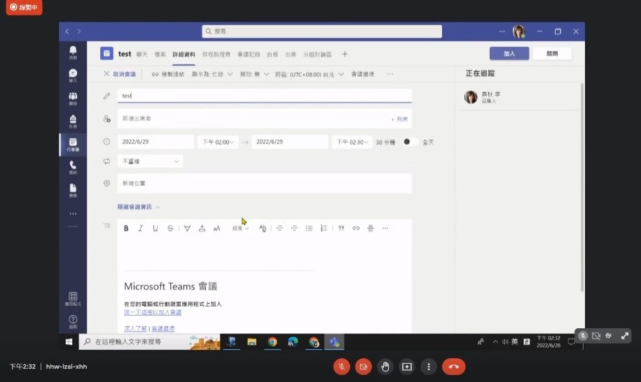Add a tab with the plus icon
The height and width of the screenshot is (382, 641).
pos(345,54)
